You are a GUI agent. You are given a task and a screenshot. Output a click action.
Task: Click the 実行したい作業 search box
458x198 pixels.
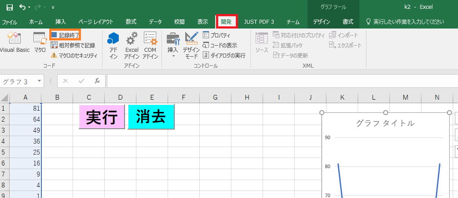point(405,22)
